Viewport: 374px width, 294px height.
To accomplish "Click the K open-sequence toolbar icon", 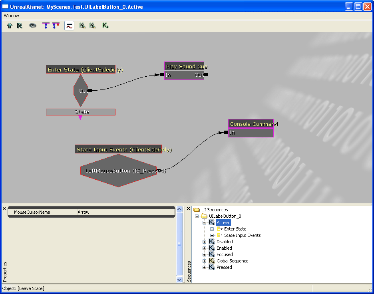I will (105, 26).
